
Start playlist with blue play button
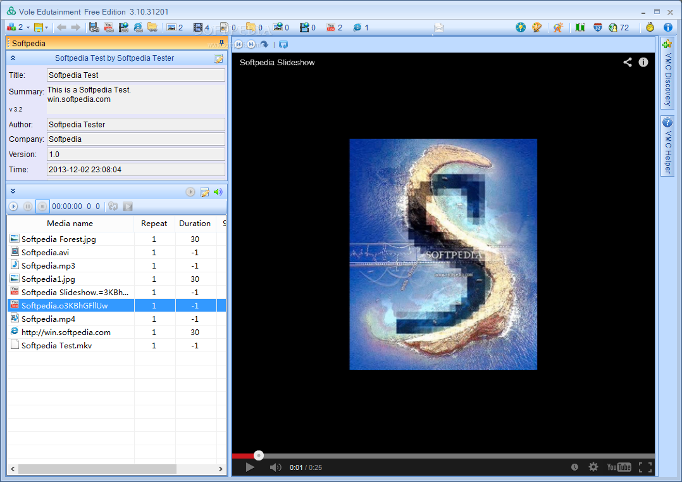[x=13, y=206]
